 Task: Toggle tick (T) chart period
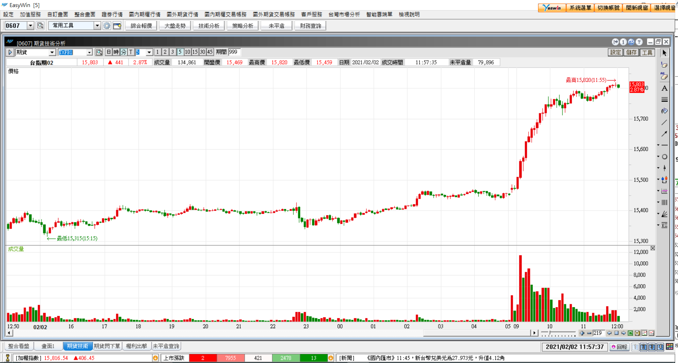pos(131,52)
